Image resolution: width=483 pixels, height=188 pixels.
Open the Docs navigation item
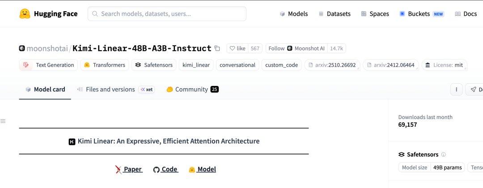coord(466,14)
